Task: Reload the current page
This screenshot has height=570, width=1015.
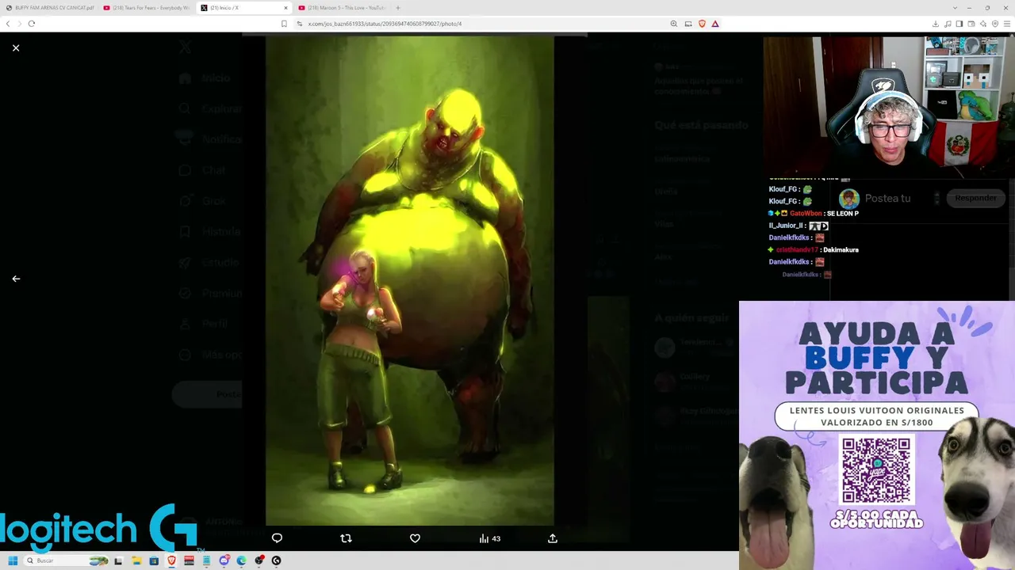Action: (x=32, y=24)
